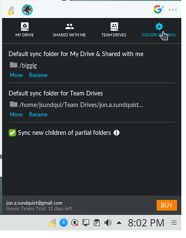Click the blue accessibility tray icon

(64, 223)
